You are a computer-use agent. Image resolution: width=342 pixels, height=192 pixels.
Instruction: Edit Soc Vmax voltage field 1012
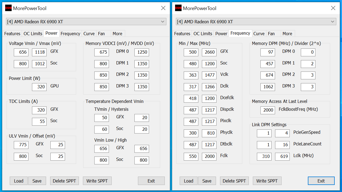(x=39, y=64)
